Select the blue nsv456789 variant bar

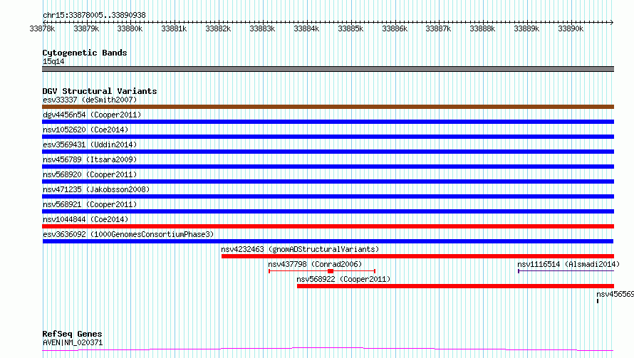click(x=328, y=167)
